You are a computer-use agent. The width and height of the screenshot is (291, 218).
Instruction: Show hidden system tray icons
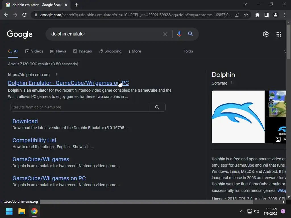(x=242, y=211)
